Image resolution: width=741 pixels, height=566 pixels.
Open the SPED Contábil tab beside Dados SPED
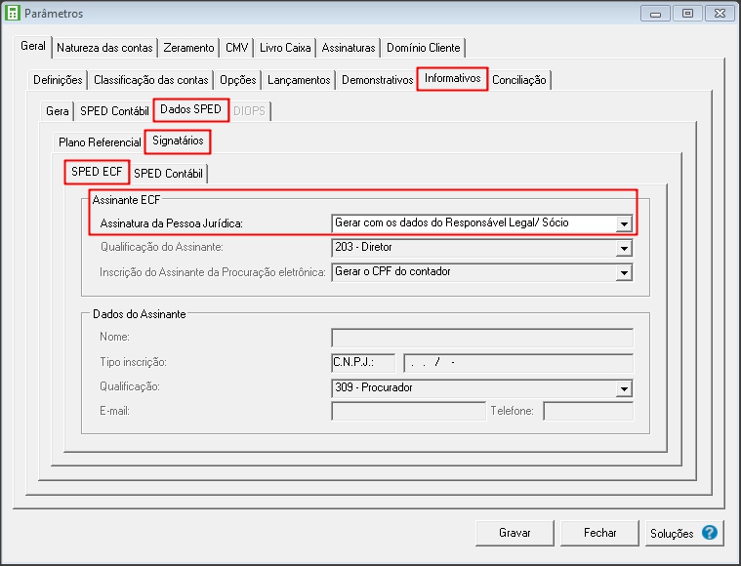[x=114, y=111]
